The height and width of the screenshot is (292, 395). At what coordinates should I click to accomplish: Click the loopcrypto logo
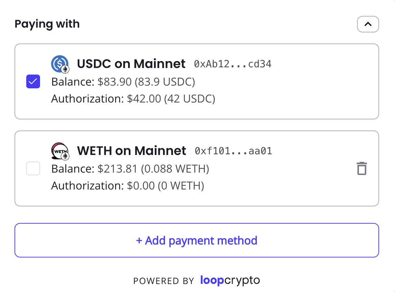click(230, 280)
